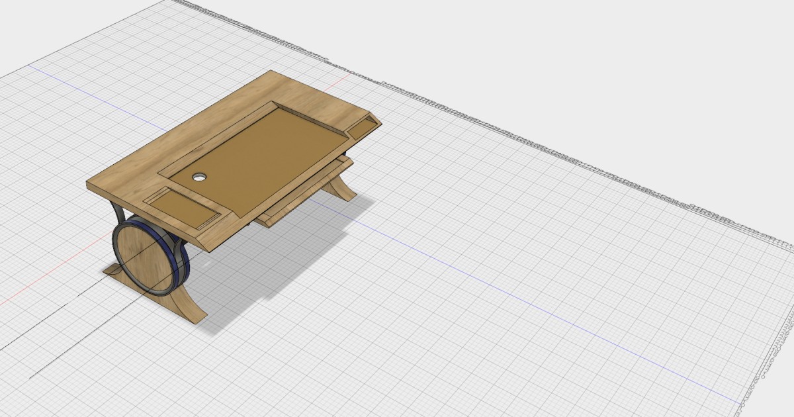
Task: Click the circular hole in the desk inlay
Action: coord(199,177)
